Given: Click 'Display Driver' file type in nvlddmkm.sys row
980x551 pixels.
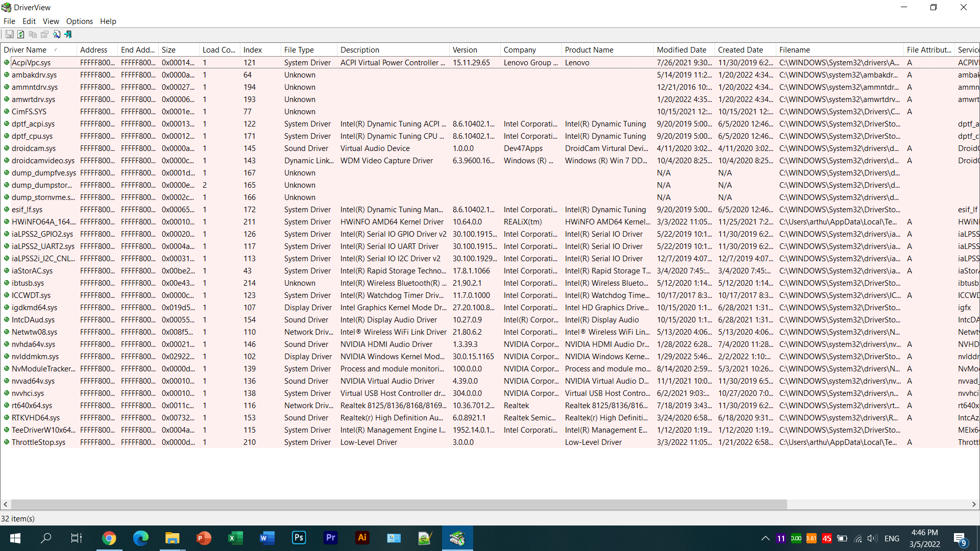Looking at the screenshot, I should tap(308, 357).
